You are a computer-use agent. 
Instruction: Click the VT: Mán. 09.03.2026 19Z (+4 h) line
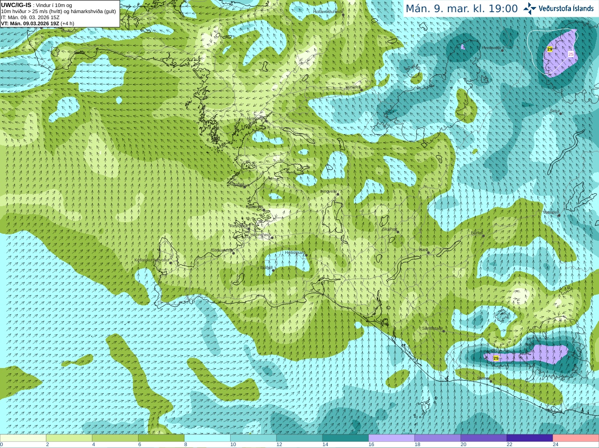tap(37, 23)
